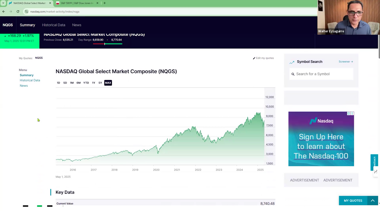
Task: Click the Day Range indicator bar
Action: coord(108,44)
